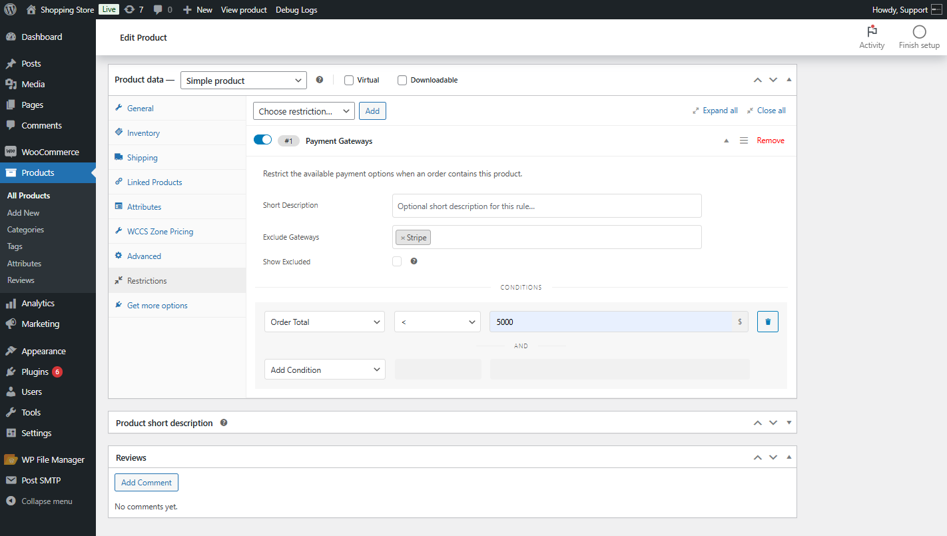Tick the Show Excluded checkbox

point(397,262)
